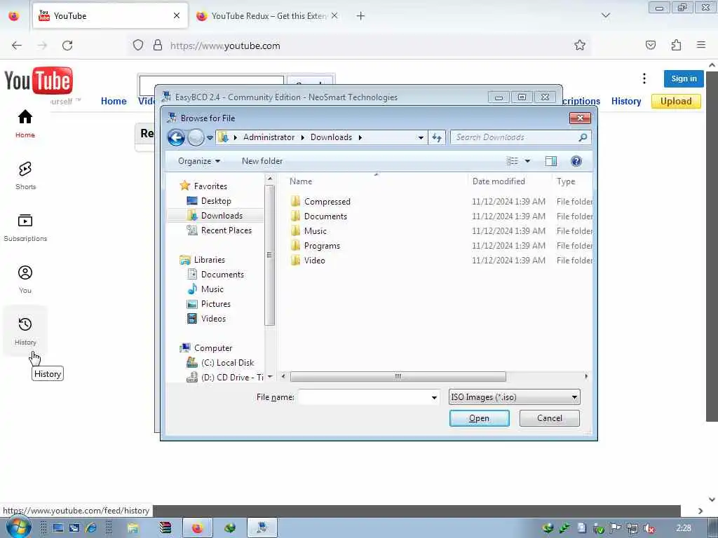Click the File name input field
Screen dimensions: 718x538
364,397
